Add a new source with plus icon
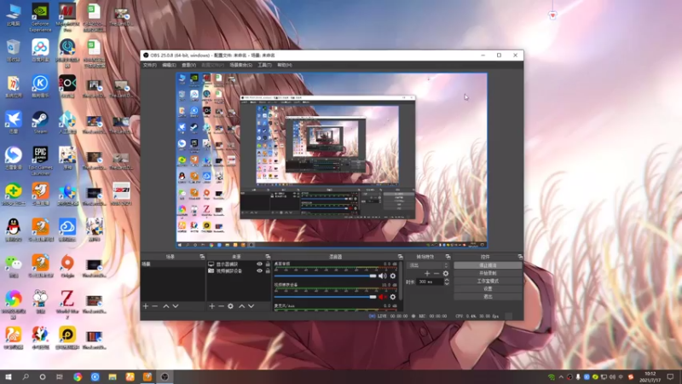Image resolution: width=682 pixels, height=384 pixels. 211,306
